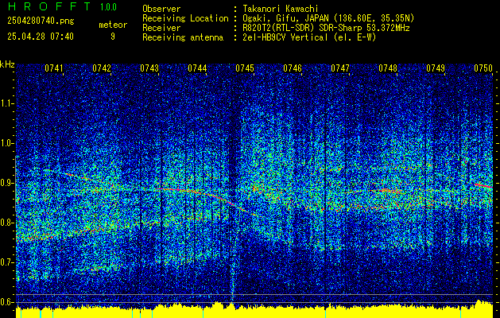Click the meteor label
The height and width of the screenshot is (318, 500).
[113, 25]
